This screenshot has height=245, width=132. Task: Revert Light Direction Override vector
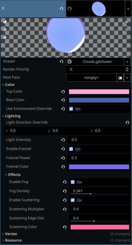click(x=127, y=123)
